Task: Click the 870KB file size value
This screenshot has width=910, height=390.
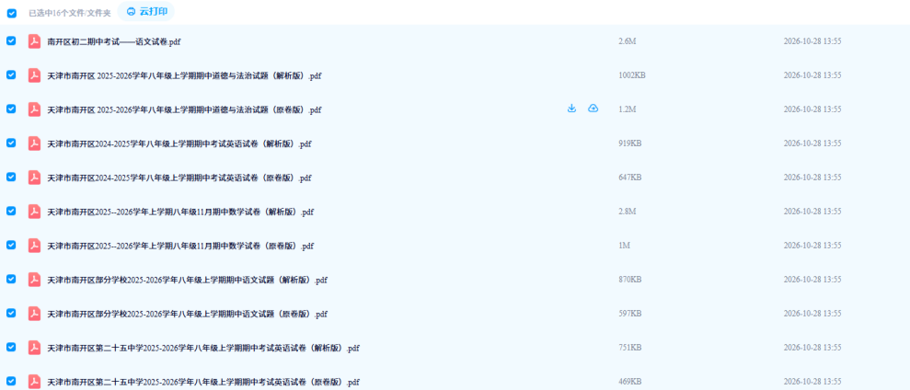Action: point(629,279)
